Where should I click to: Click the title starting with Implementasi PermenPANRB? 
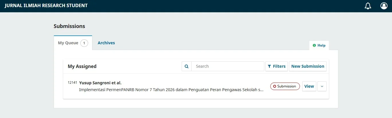[171, 90]
